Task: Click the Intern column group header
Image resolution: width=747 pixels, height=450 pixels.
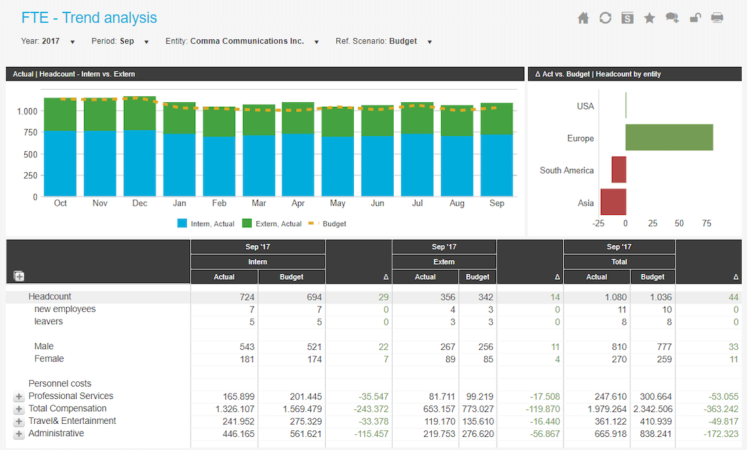Action: coord(258,262)
